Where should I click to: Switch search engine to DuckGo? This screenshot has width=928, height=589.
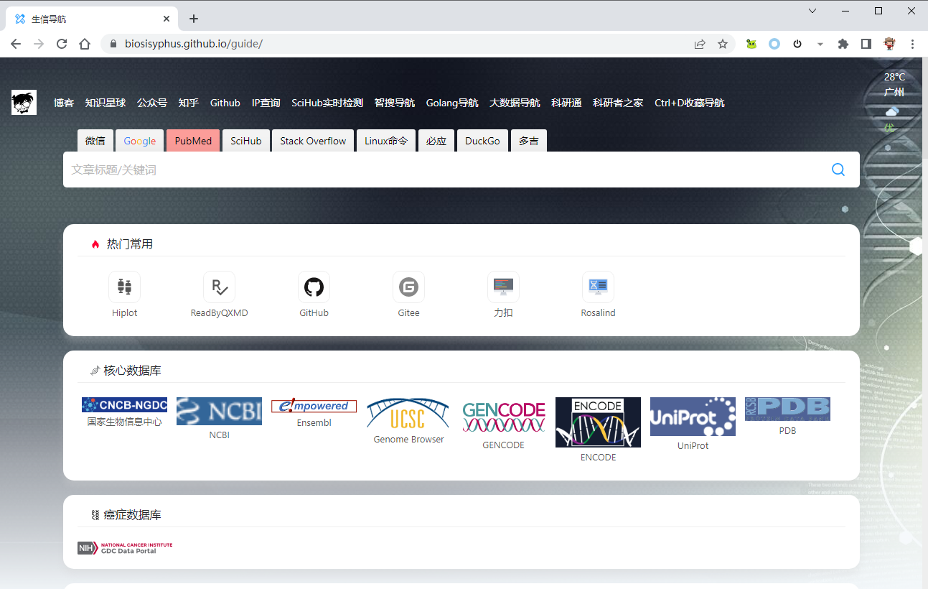482,140
